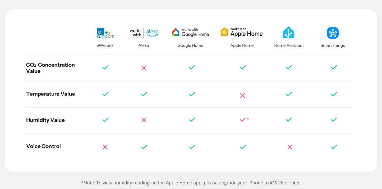The width and height of the screenshot is (382, 189).
Task: Click the Home Assistant logo
Action: [288, 33]
